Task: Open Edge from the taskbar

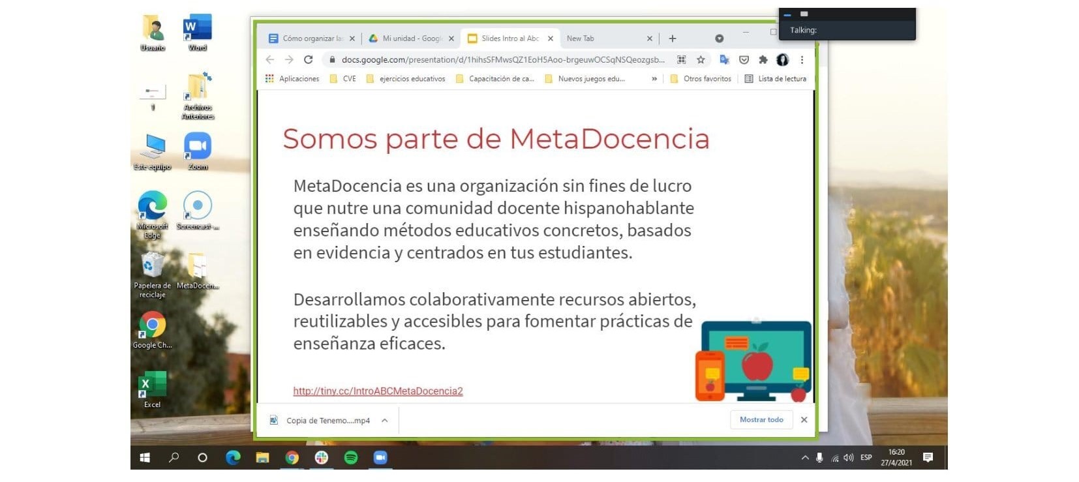Action: [x=233, y=458]
